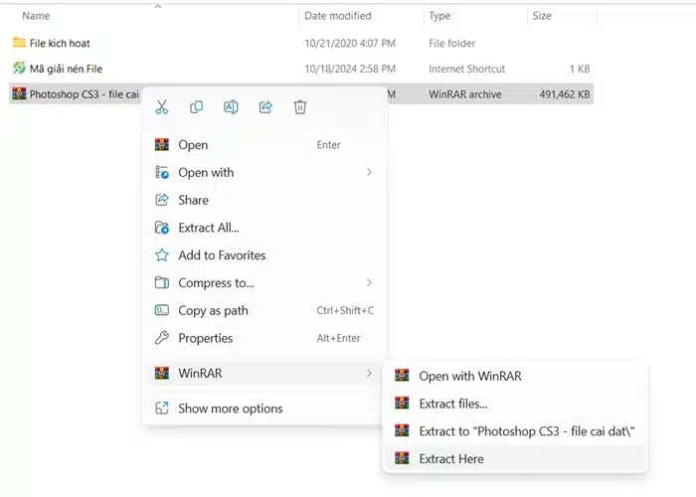The width and height of the screenshot is (696, 497).
Task: Sort files by Date modified column
Action: 338,16
